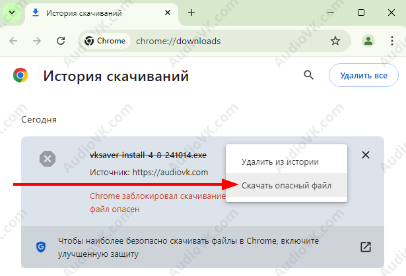Click the История скачиваний page heading
The image size is (406, 276).
pos(116,76)
